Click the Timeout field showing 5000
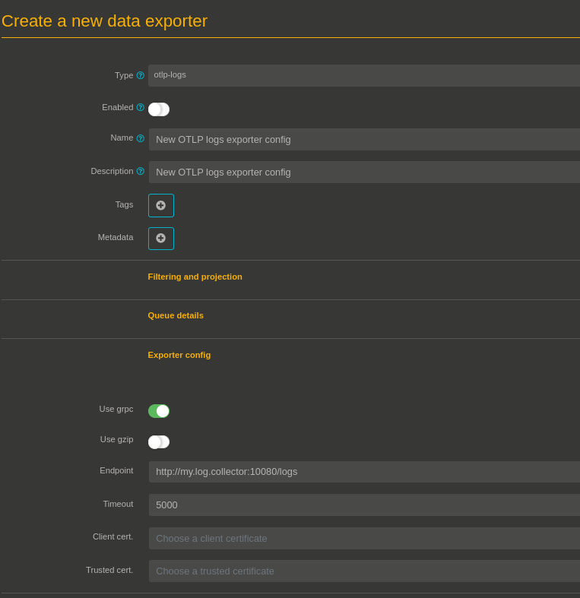 [363, 505]
